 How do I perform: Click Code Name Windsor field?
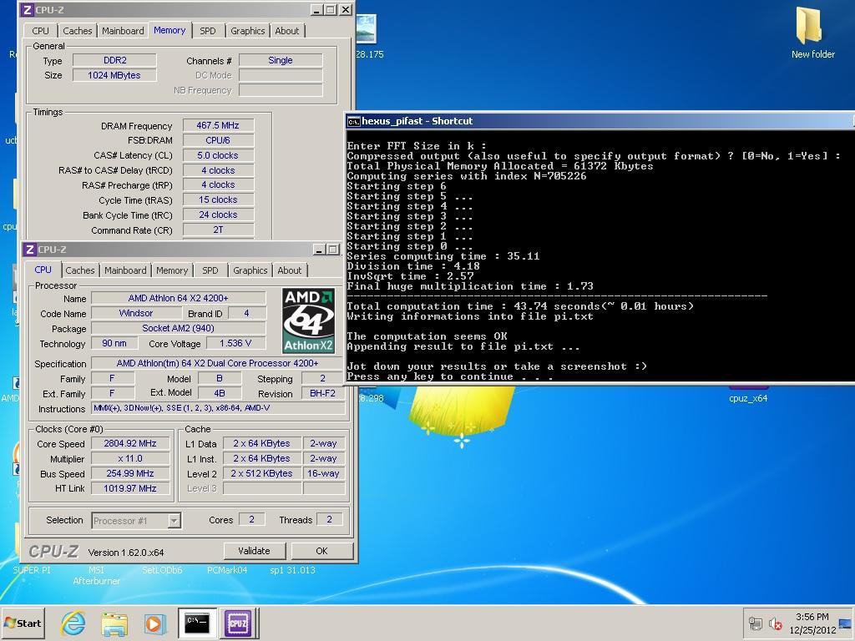click(x=136, y=314)
